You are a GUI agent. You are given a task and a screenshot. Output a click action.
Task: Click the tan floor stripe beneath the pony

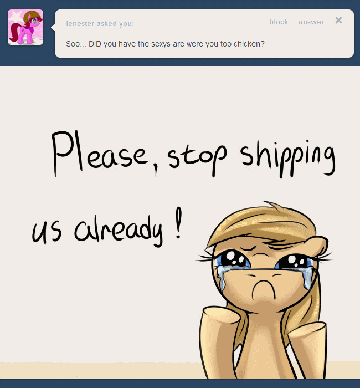tap(99, 370)
